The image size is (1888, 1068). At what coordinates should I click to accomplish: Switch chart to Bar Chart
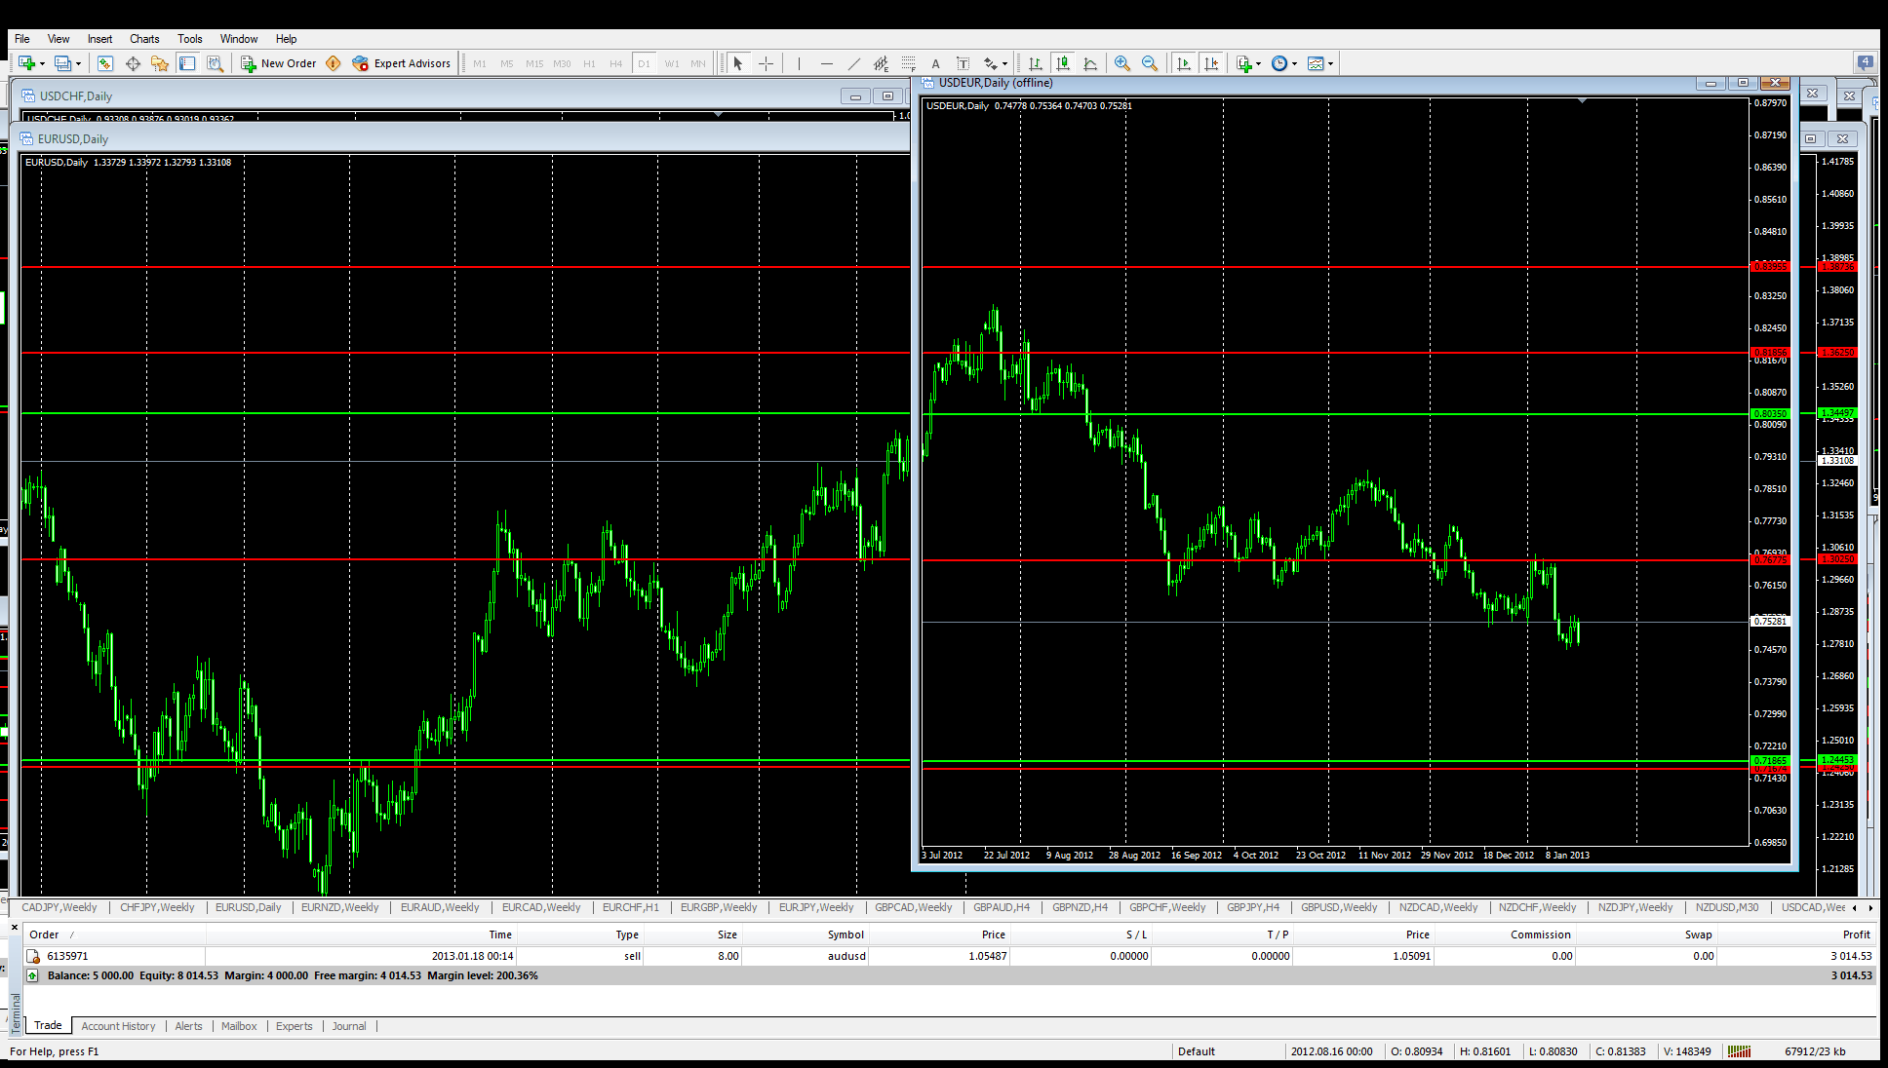(1036, 63)
